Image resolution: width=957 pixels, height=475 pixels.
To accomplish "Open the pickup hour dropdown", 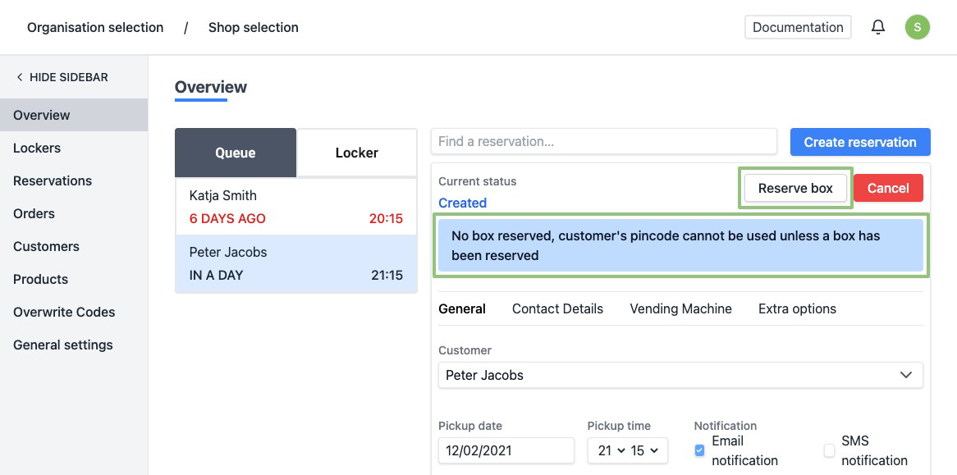I will tap(611, 450).
